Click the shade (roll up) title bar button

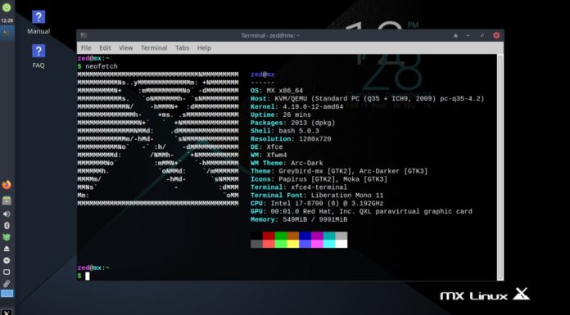[x=456, y=36]
